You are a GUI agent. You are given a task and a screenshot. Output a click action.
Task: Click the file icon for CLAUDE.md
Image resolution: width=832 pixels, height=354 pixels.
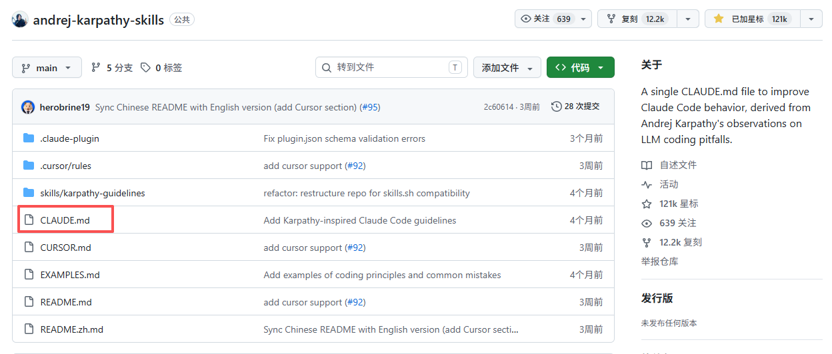tap(29, 220)
